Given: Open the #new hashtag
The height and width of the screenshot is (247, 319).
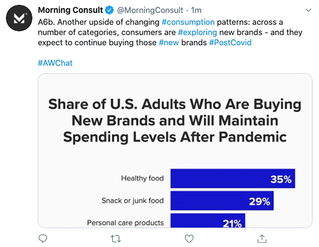Looking at the screenshot, I should (169, 43).
